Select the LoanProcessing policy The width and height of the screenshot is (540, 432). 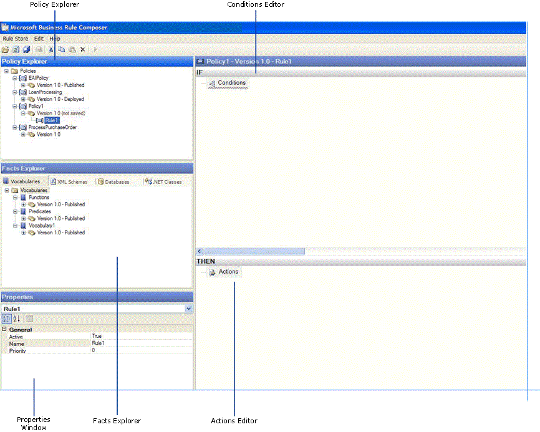[x=45, y=92]
